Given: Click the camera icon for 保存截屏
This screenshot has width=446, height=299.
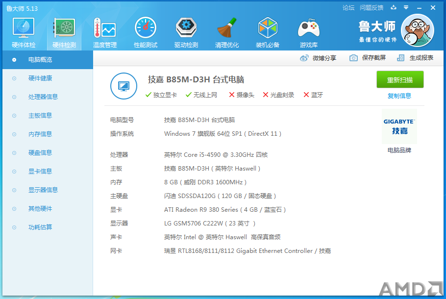Looking at the screenshot, I should pos(353,58).
